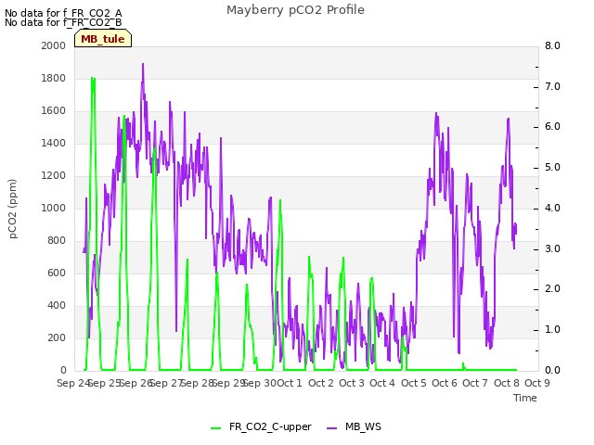
Task: Click the Oct 9 date label
Action: [537, 383]
